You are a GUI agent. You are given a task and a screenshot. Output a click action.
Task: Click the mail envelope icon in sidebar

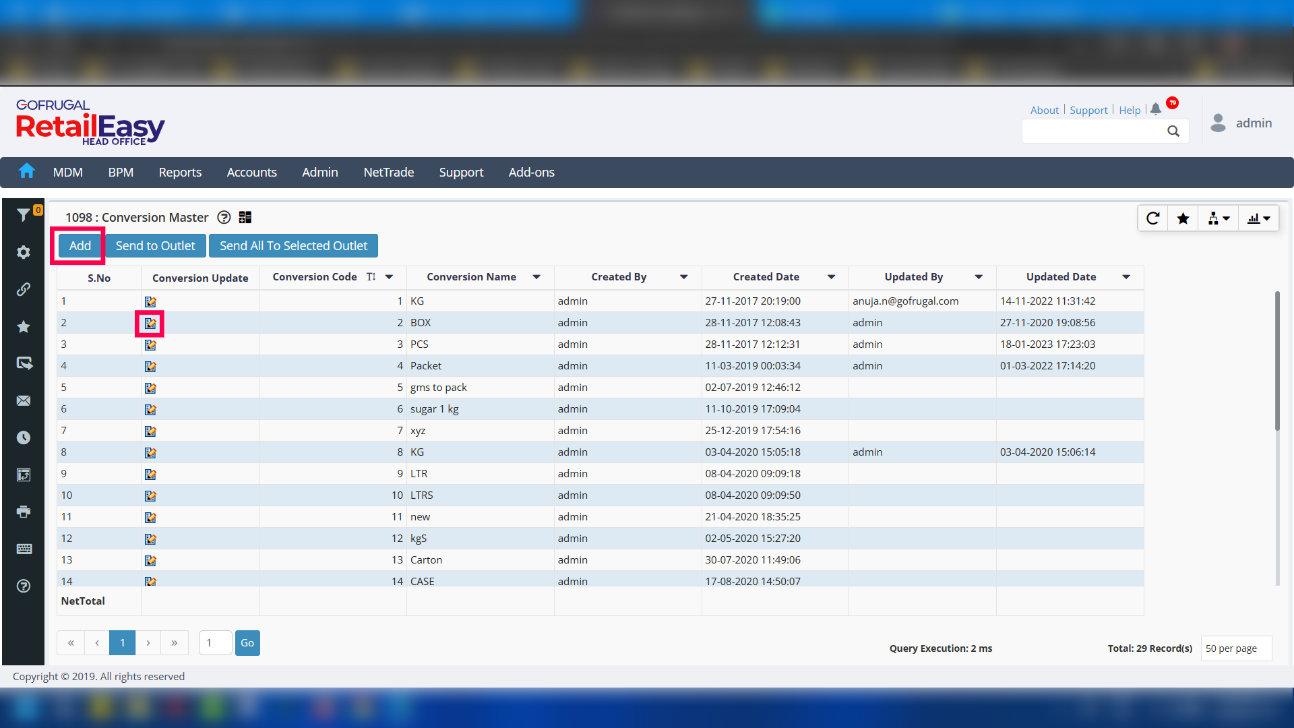24,400
